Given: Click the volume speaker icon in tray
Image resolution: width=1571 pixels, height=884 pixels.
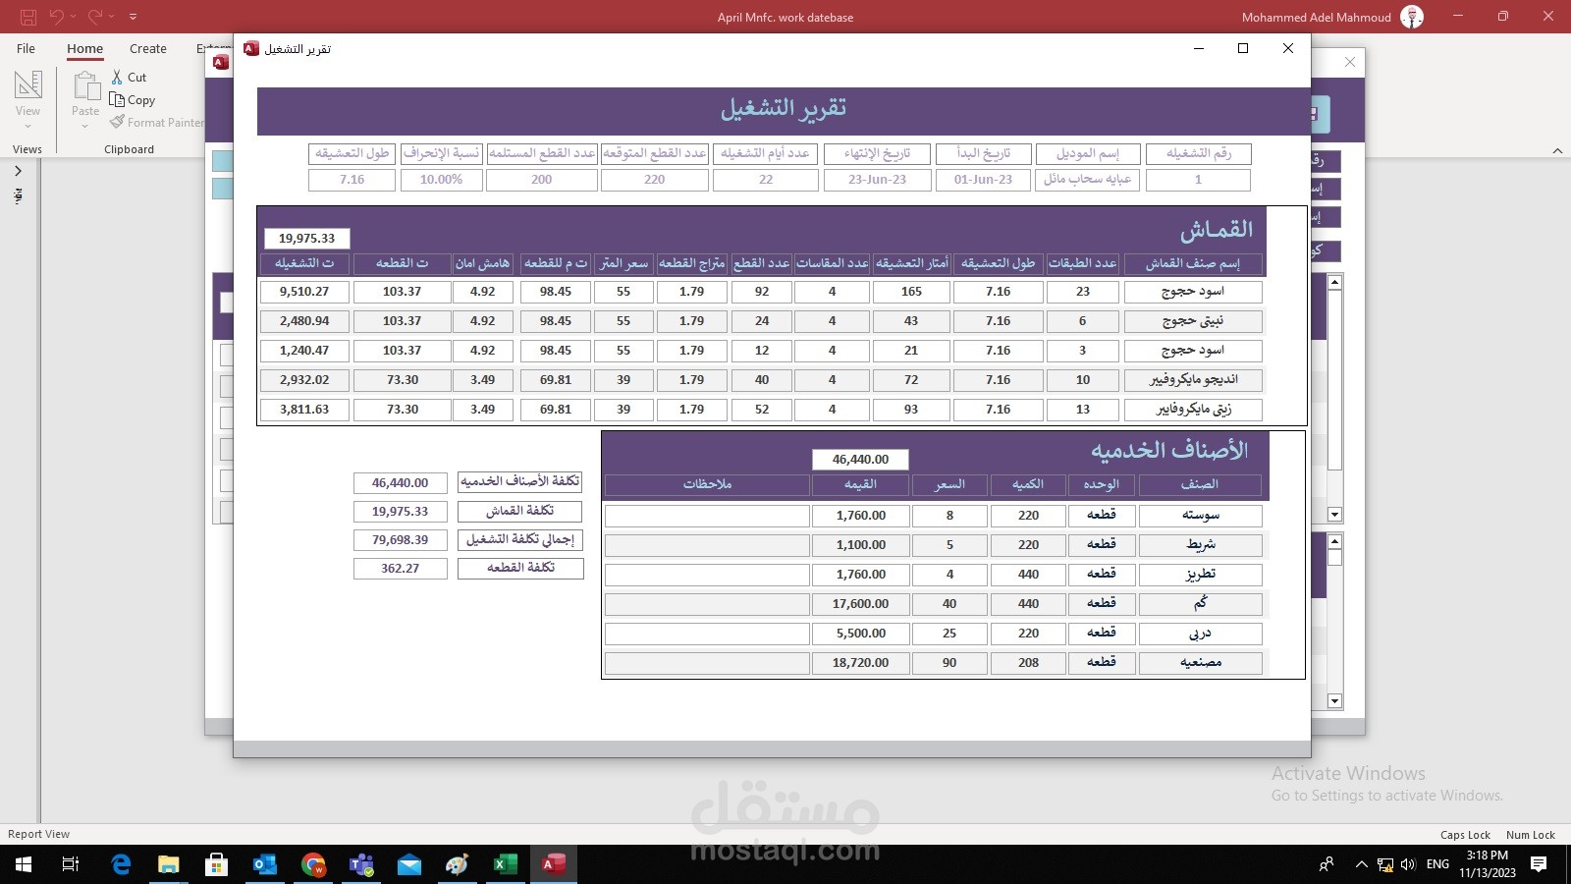Looking at the screenshot, I should [x=1408, y=864].
